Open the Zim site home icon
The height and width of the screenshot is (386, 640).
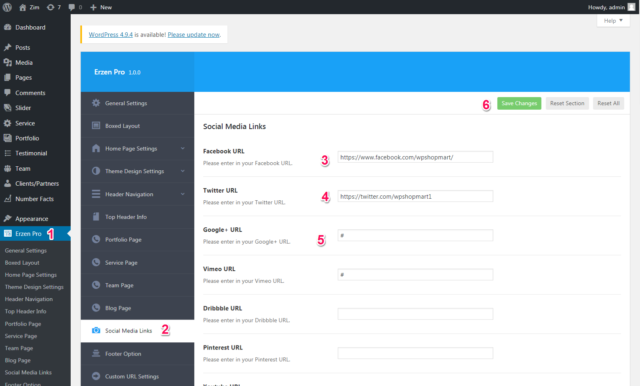pyautogui.click(x=23, y=7)
